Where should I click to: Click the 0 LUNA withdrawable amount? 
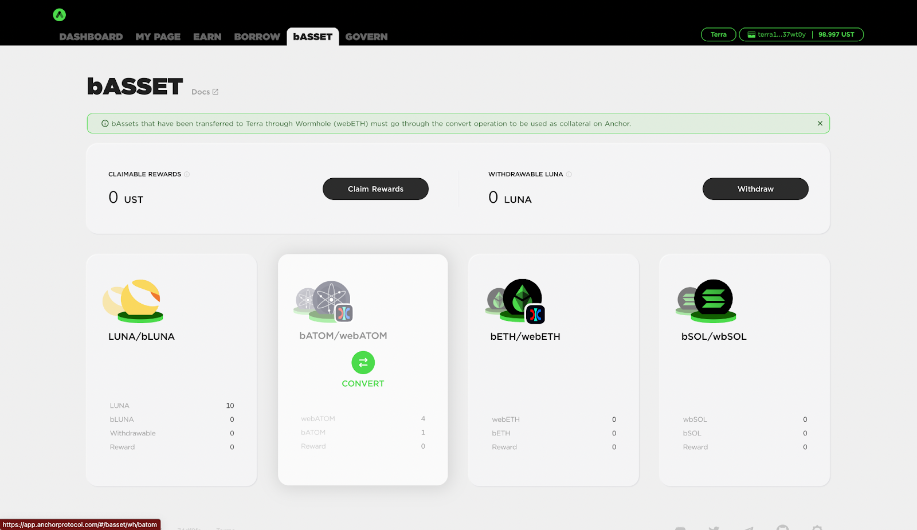(510, 198)
